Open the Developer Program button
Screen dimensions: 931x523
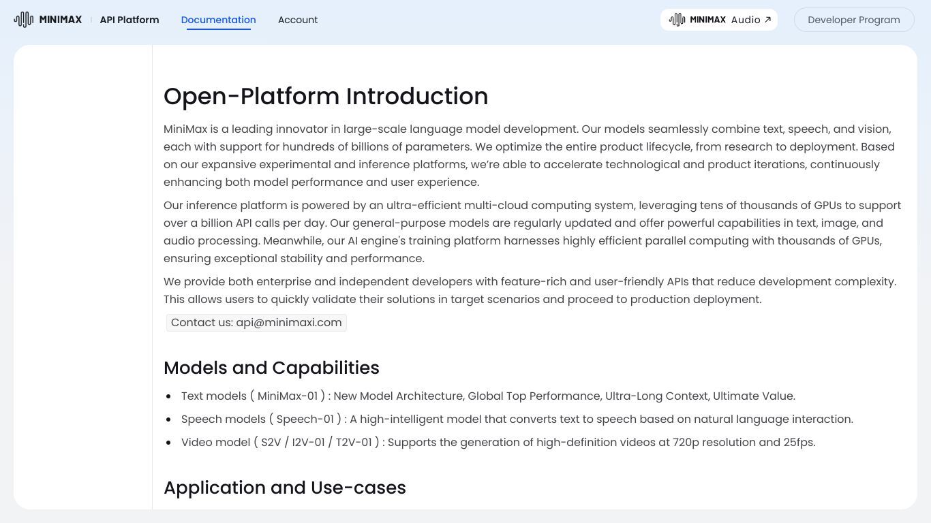click(x=854, y=20)
